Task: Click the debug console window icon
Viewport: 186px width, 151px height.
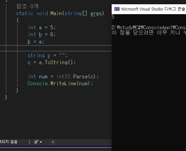Action: pyautogui.click(x=117, y=9)
